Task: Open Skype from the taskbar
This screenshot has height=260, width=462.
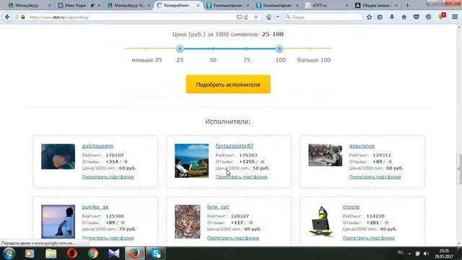Action: 156,253
